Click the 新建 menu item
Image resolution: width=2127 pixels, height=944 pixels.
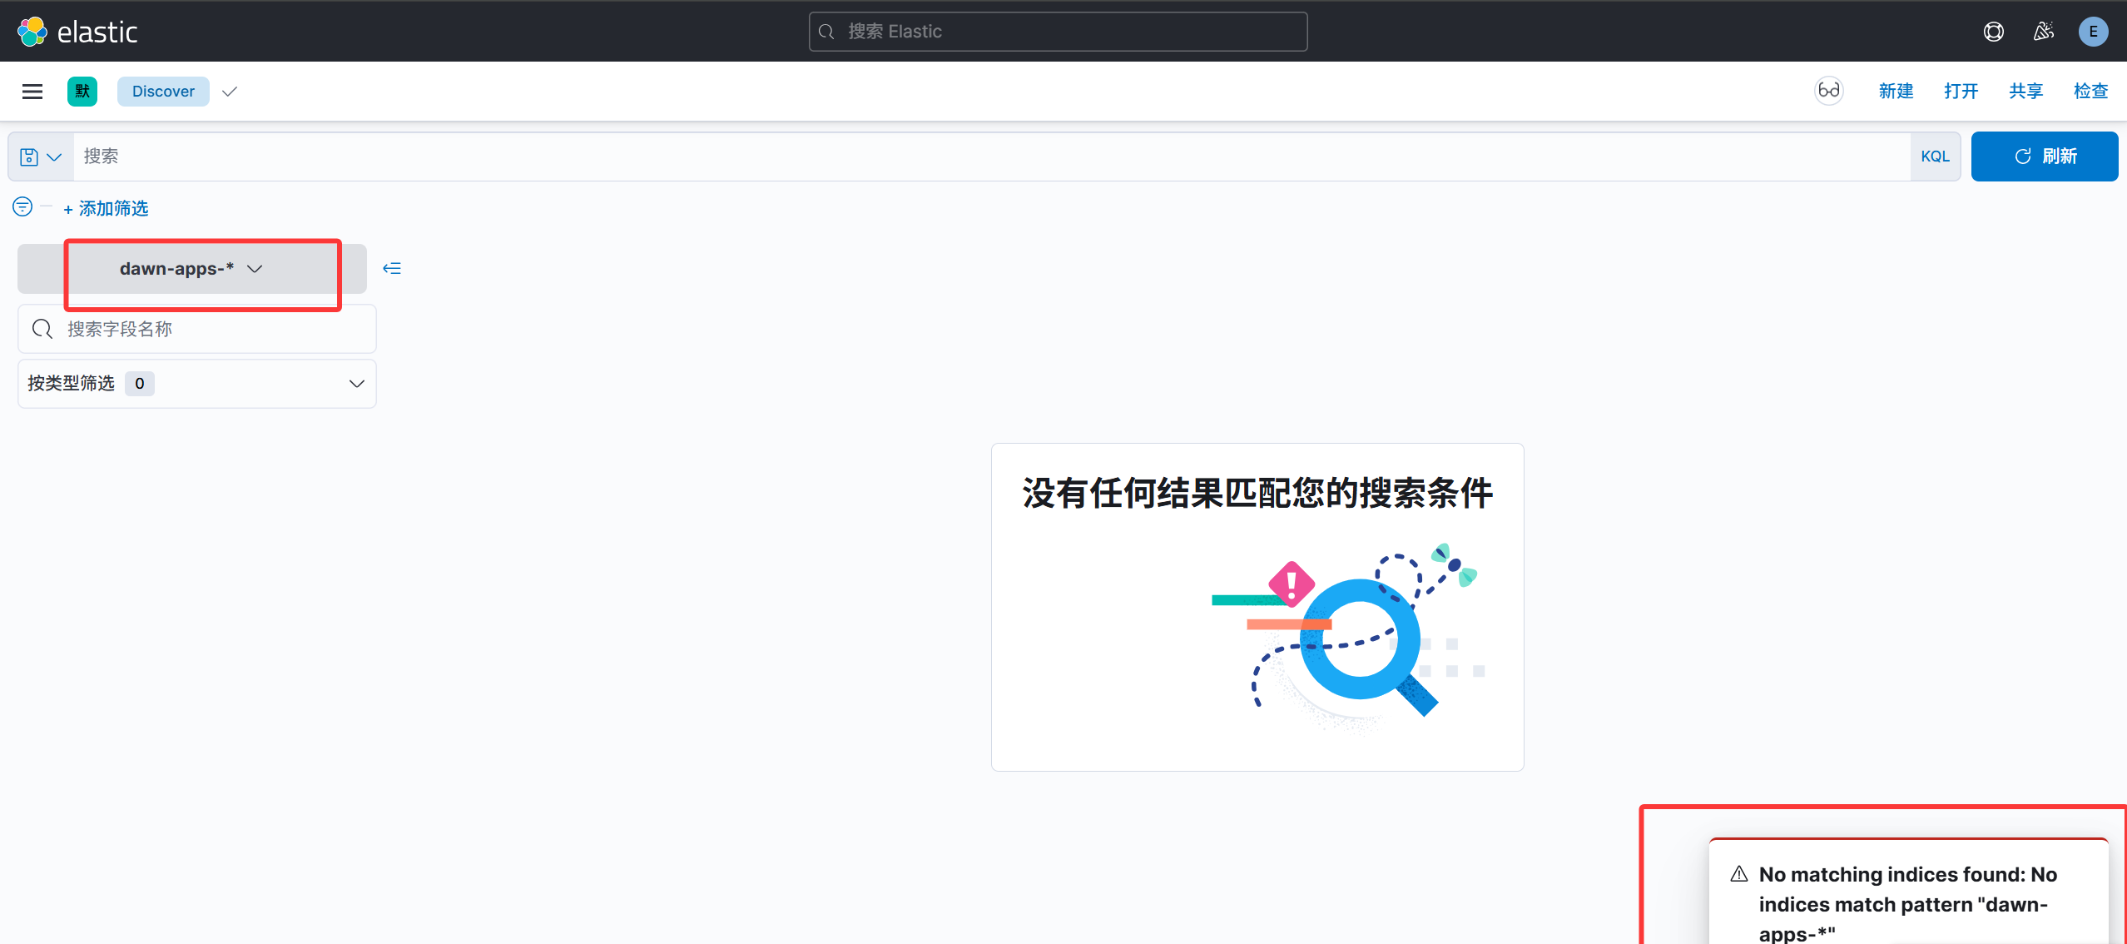click(x=1896, y=91)
